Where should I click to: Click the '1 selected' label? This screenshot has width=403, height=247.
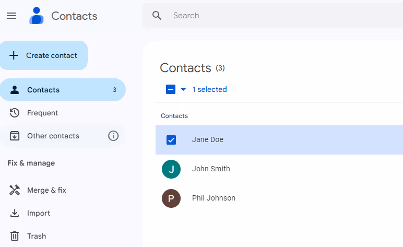(x=210, y=89)
